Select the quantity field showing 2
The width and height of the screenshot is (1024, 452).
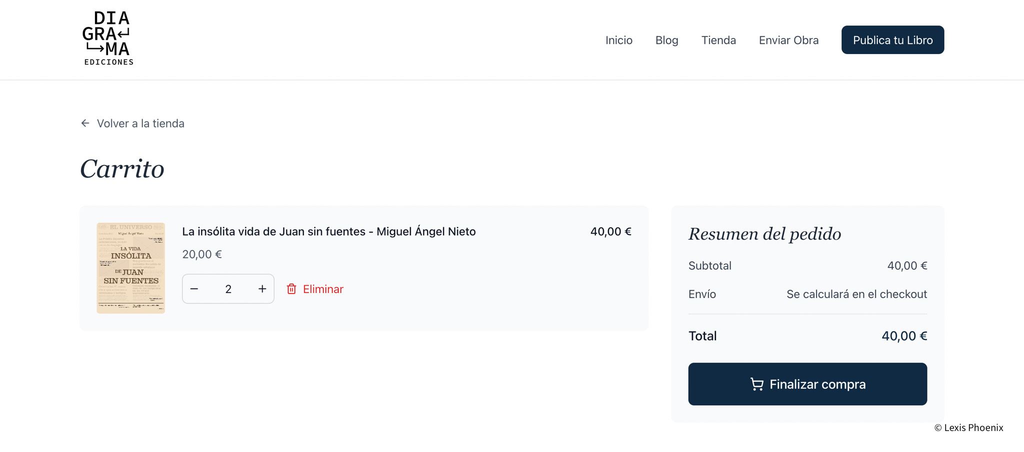(x=228, y=289)
